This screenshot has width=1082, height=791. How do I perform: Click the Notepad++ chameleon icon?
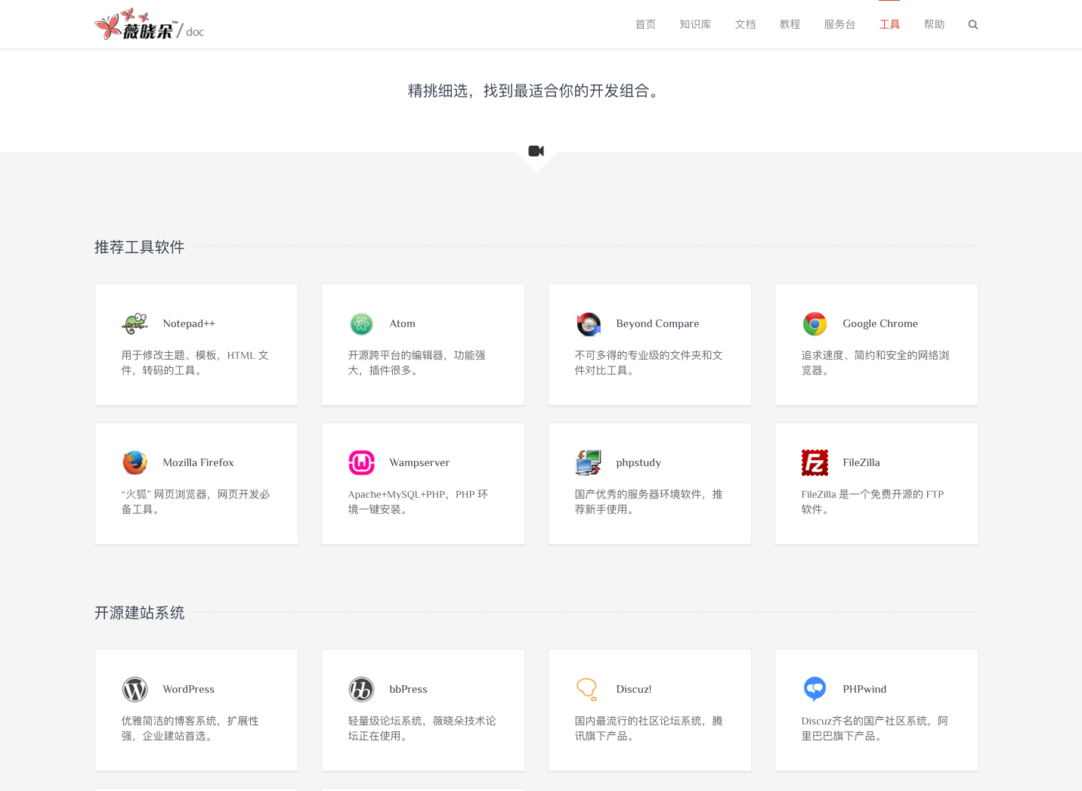(134, 323)
